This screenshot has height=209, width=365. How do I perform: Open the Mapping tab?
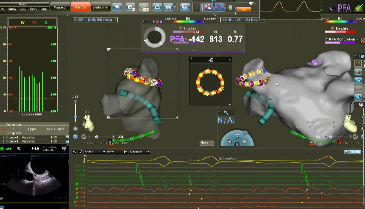59,6
